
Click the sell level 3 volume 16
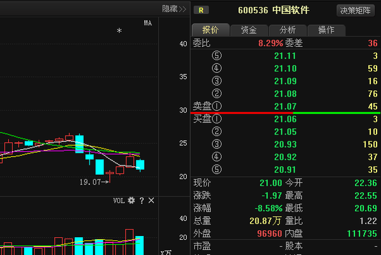373,81
